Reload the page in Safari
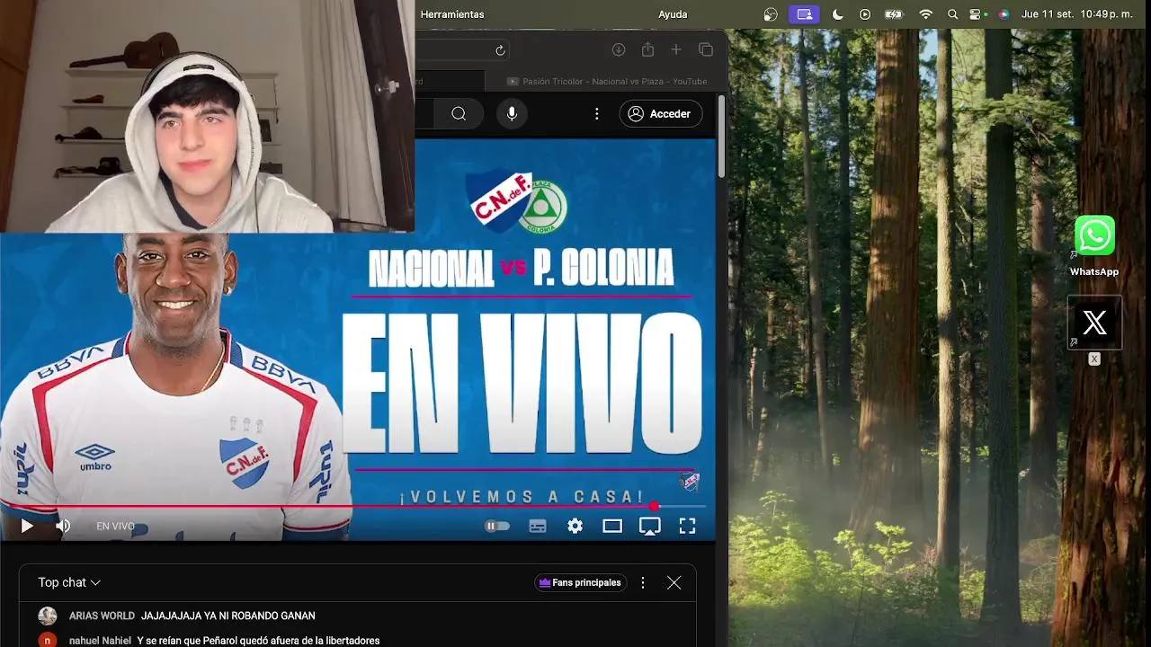 500,50
